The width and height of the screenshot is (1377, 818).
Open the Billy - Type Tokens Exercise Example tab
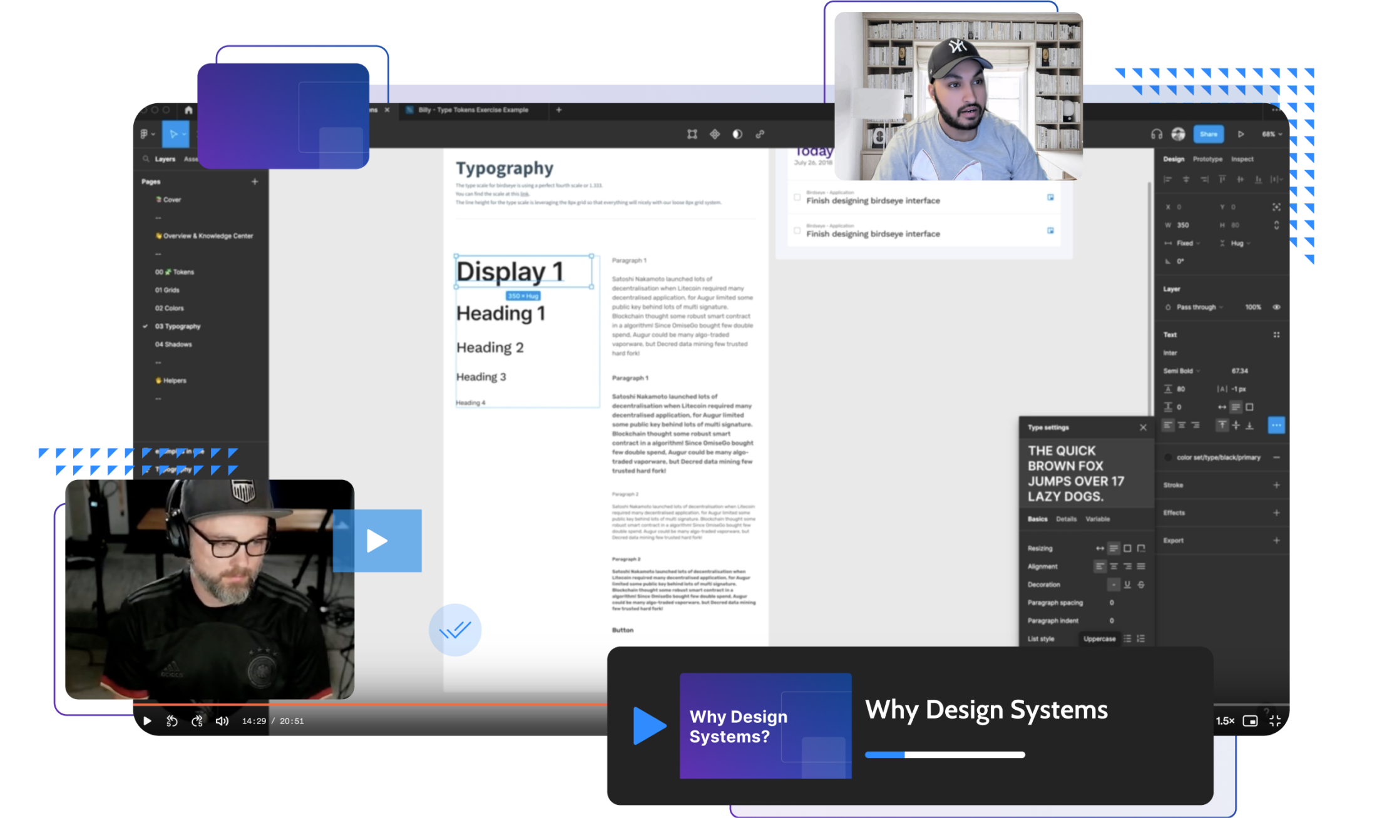pos(473,110)
